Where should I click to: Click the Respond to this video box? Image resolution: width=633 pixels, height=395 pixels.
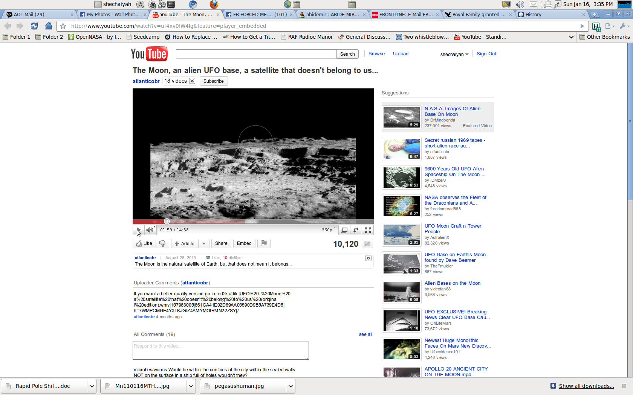(221, 351)
